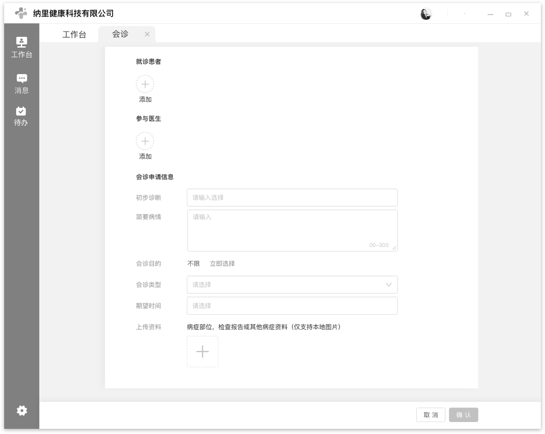Open the 会诊类型 dropdown
This screenshot has height=434, width=545.
pyautogui.click(x=292, y=284)
